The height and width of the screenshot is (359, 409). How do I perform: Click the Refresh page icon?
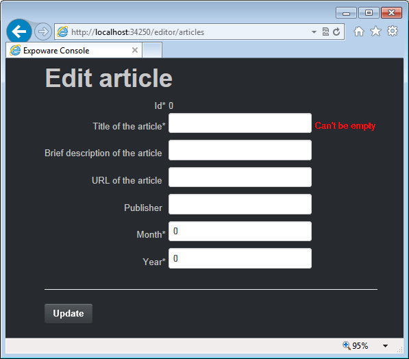click(336, 32)
